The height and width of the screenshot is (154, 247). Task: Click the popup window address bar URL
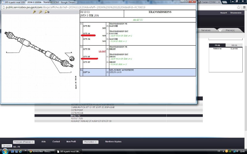click(75, 7)
